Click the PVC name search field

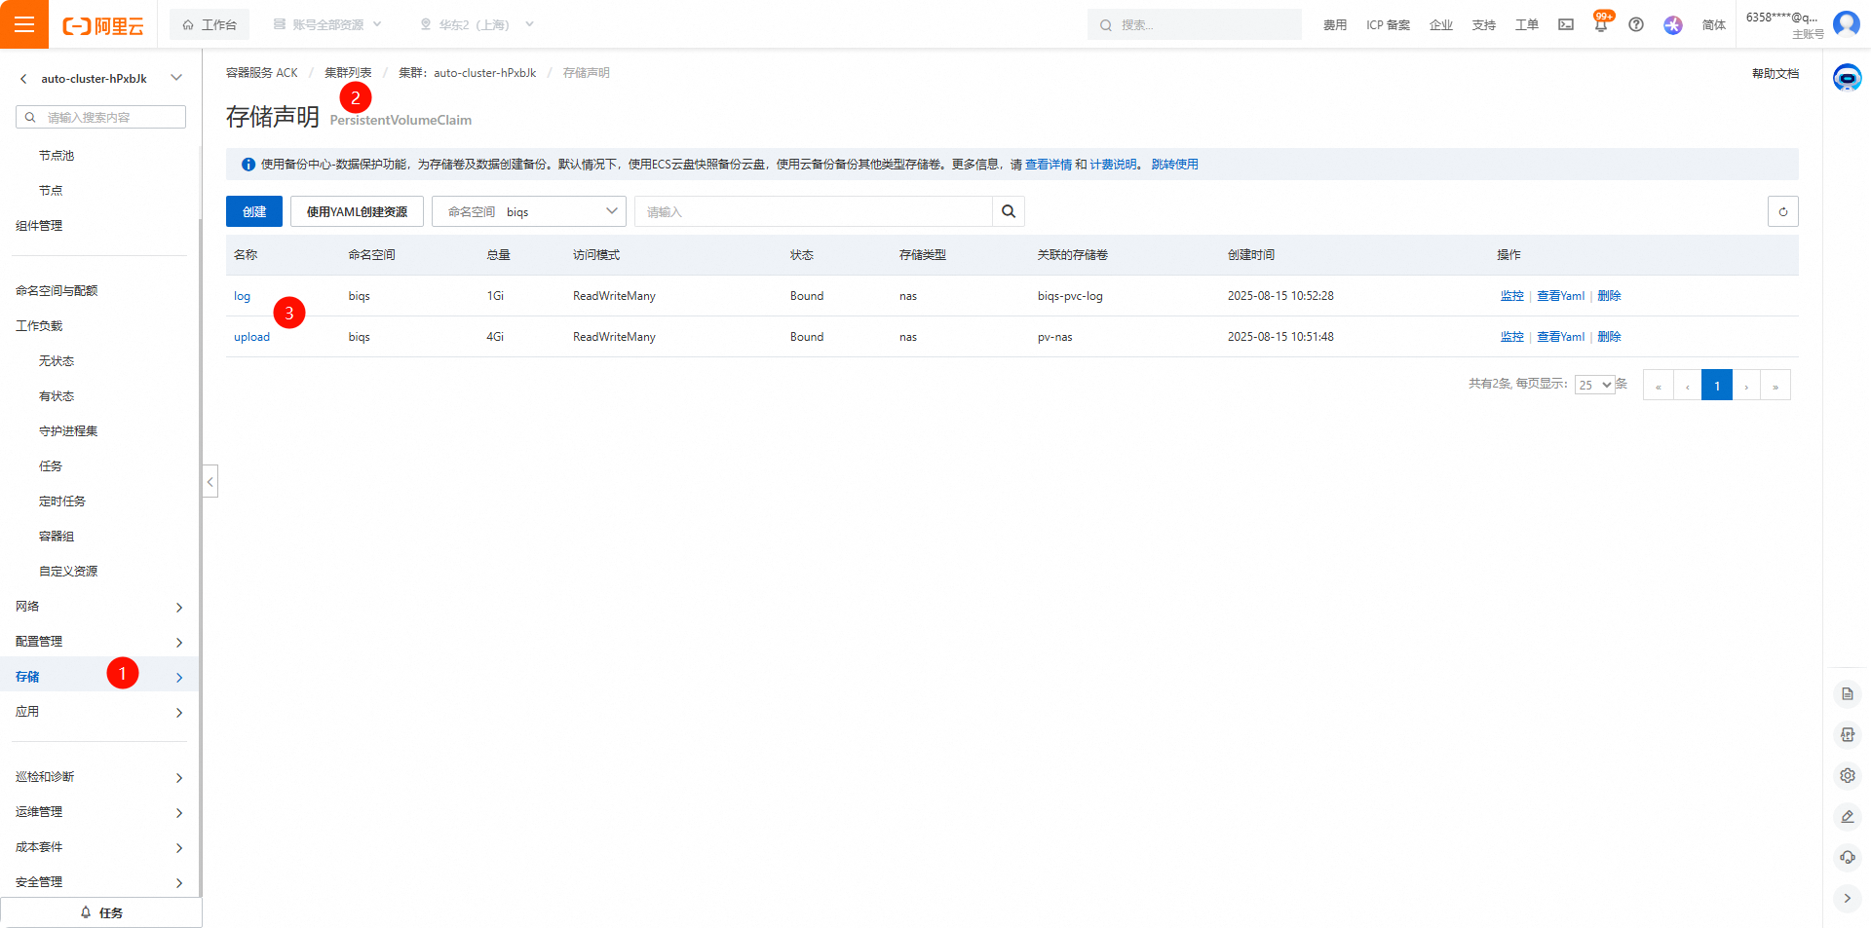(x=813, y=211)
